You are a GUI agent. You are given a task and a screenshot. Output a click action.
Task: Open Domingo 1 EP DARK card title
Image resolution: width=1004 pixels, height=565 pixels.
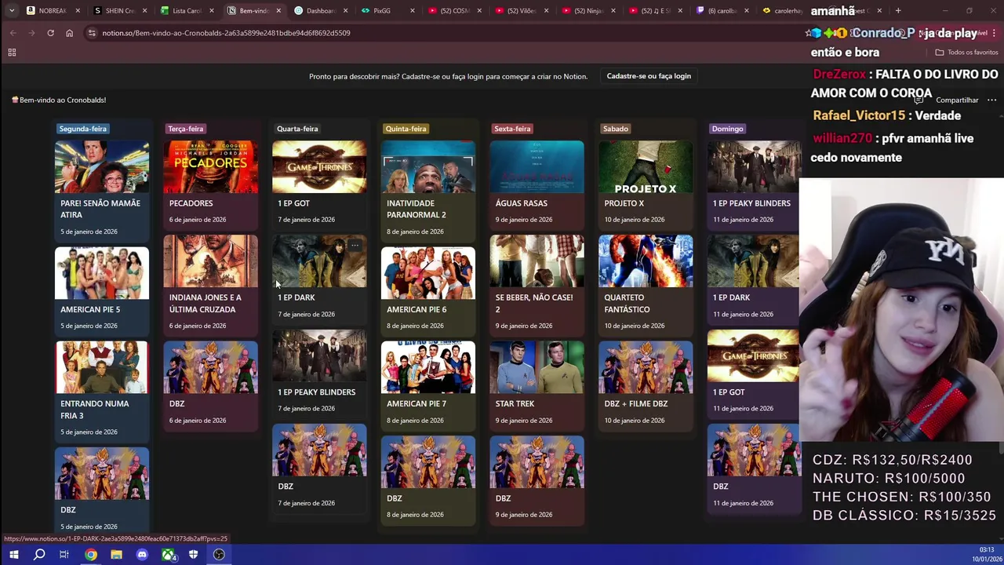click(731, 297)
